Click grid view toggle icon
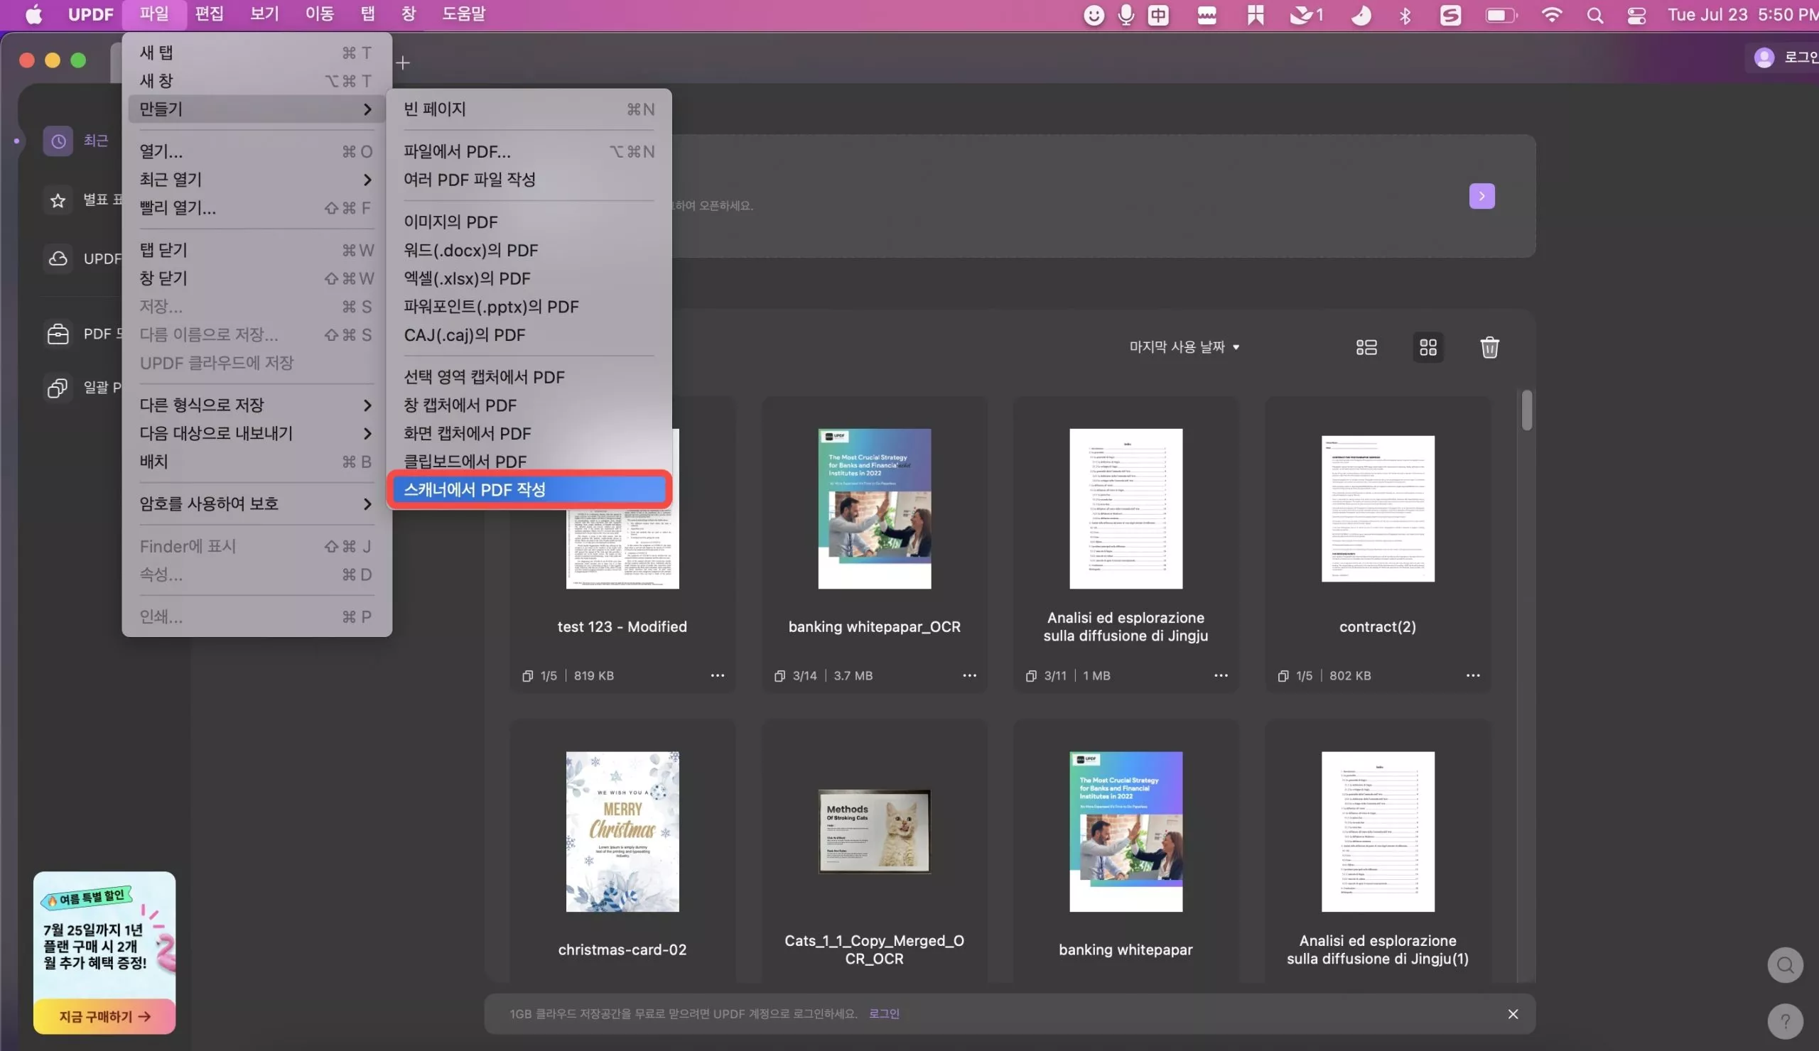Image resolution: width=1819 pixels, height=1051 pixels. [x=1427, y=347]
